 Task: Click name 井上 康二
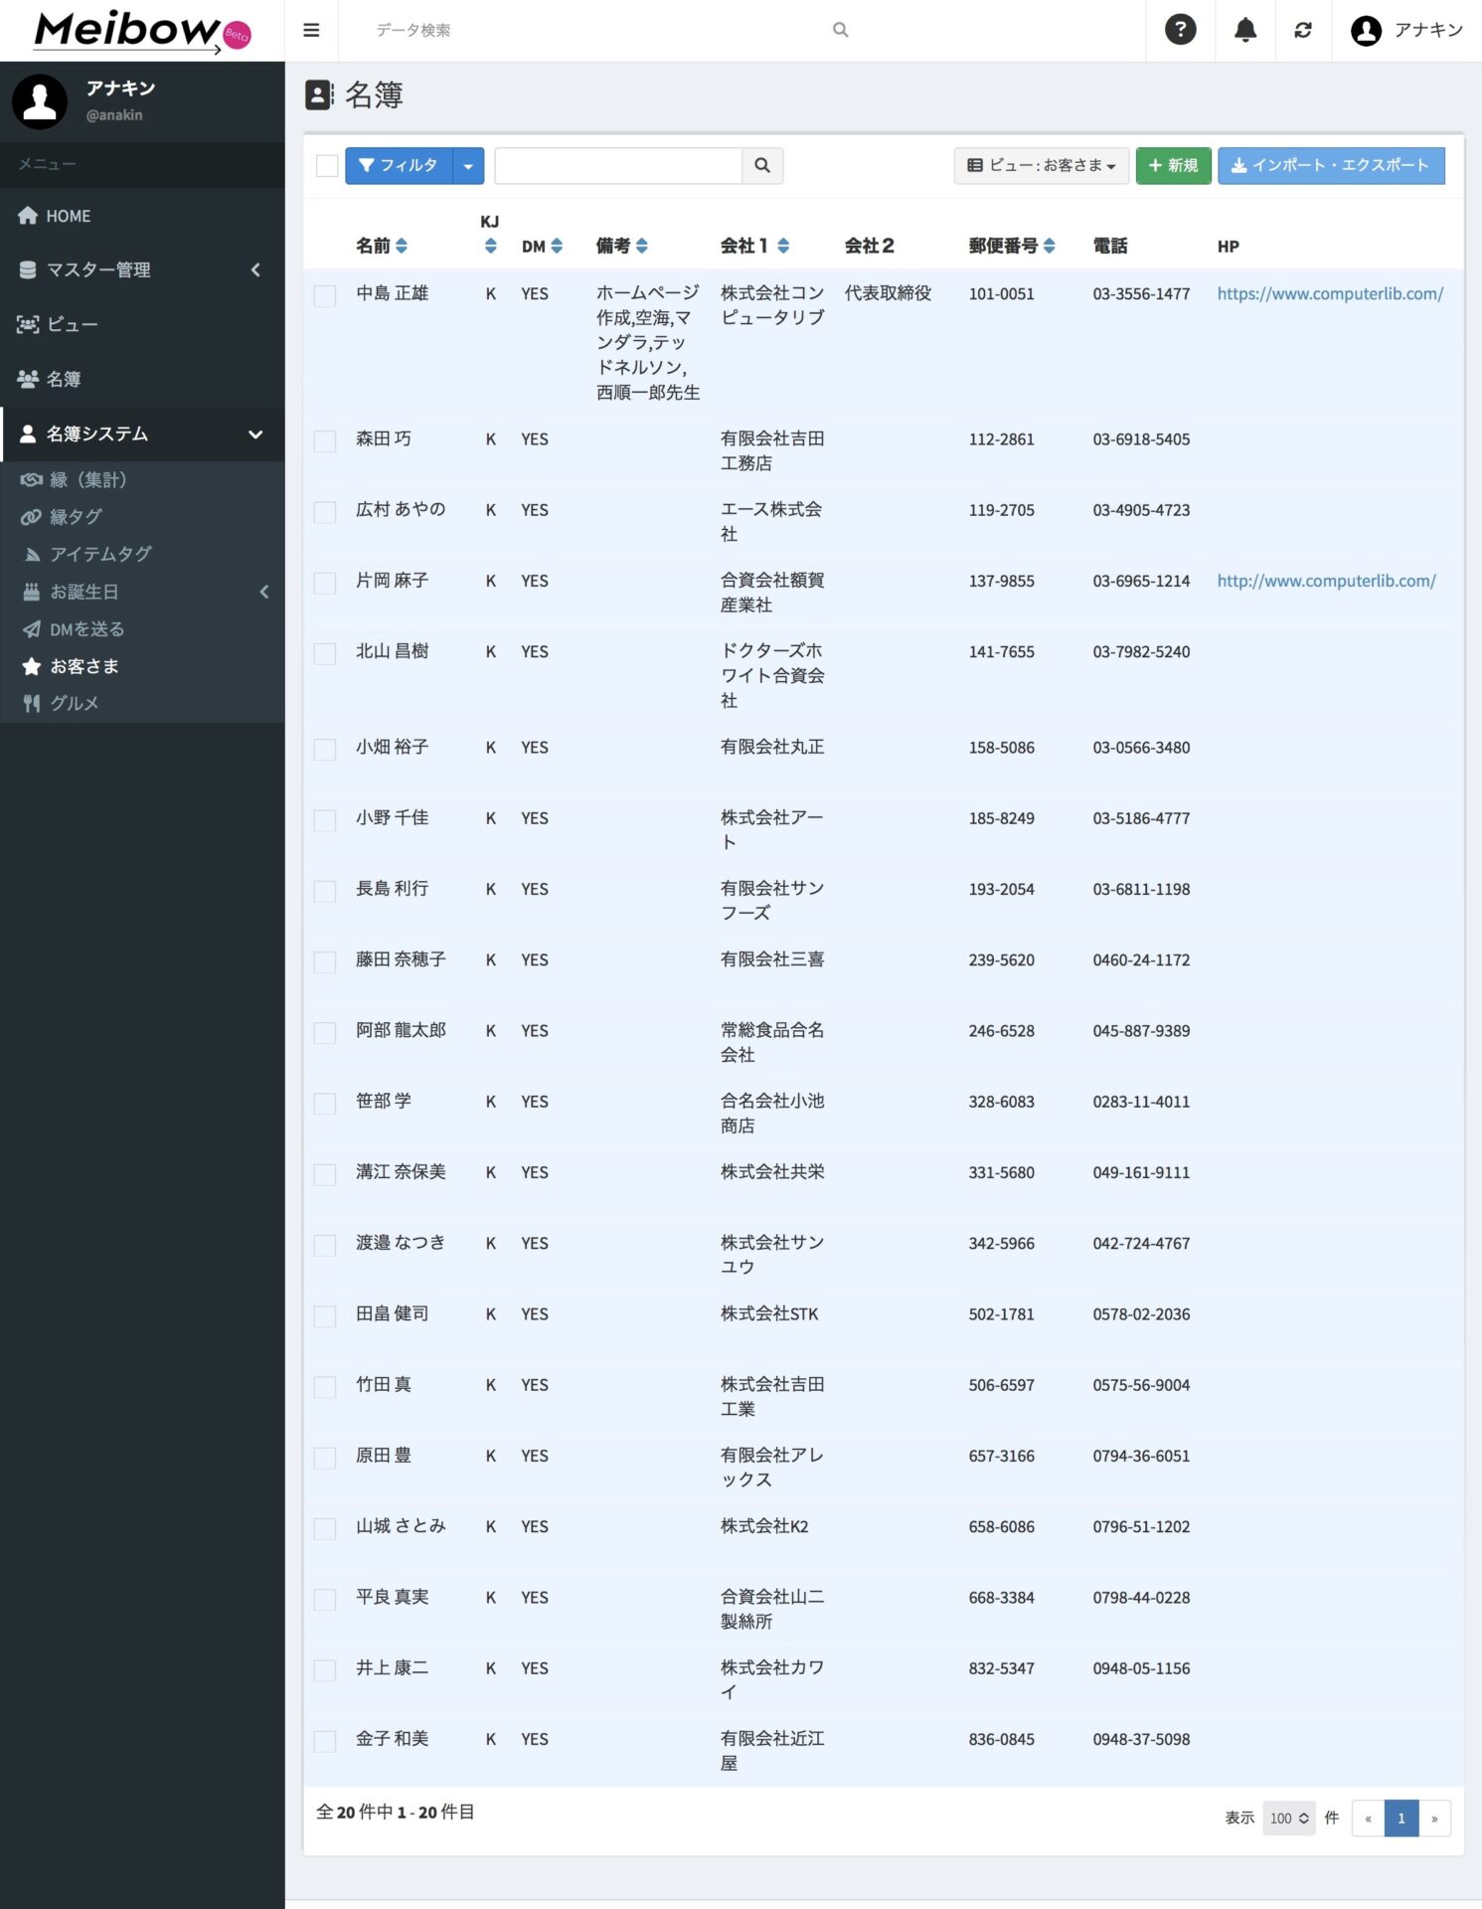coord(392,1667)
